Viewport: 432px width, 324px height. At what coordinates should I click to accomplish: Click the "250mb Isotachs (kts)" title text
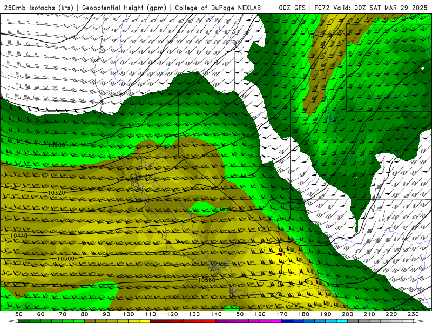point(39,8)
